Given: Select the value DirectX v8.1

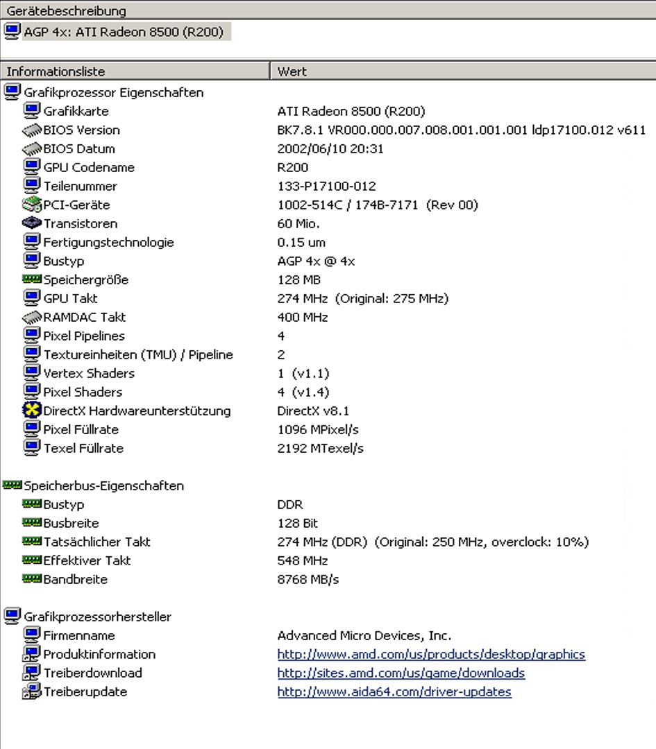Looking at the screenshot, I should point(313,411).
